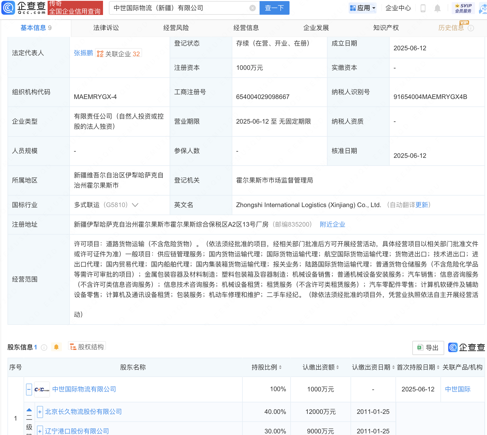View 关联企业 32 for 张振鹏
487x435 pixels.
point(119,53)
